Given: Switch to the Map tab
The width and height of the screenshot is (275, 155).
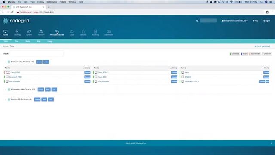Looking at the screenshot, I should [x=39, y=41].
